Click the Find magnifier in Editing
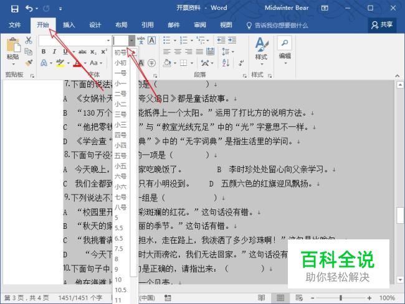 pos(284,43)
